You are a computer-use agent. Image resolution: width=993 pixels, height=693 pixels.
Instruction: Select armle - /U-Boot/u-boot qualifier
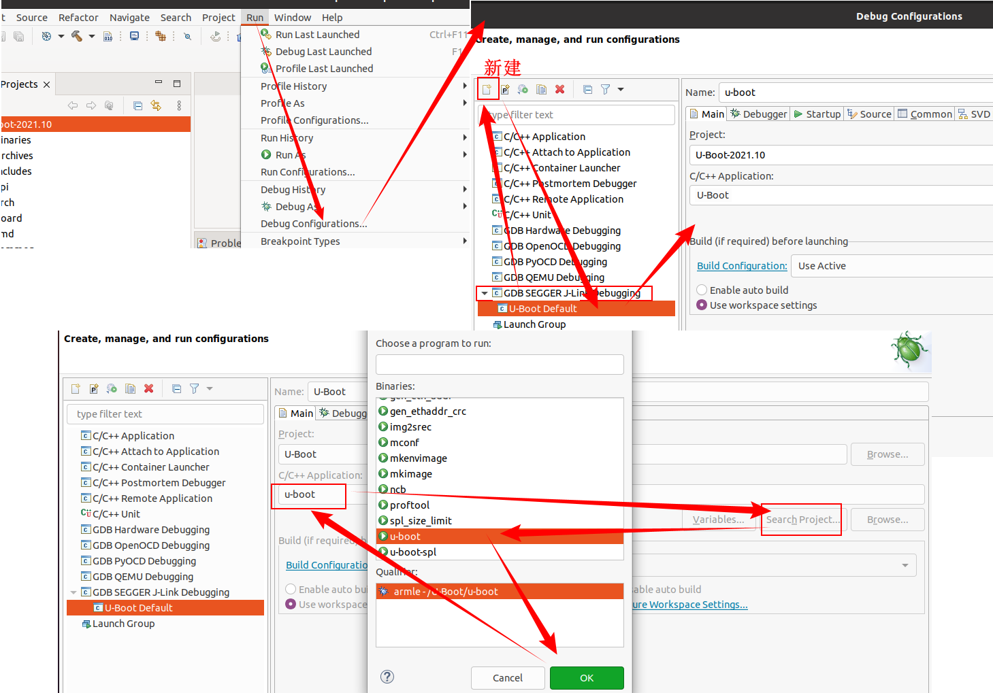500,592
